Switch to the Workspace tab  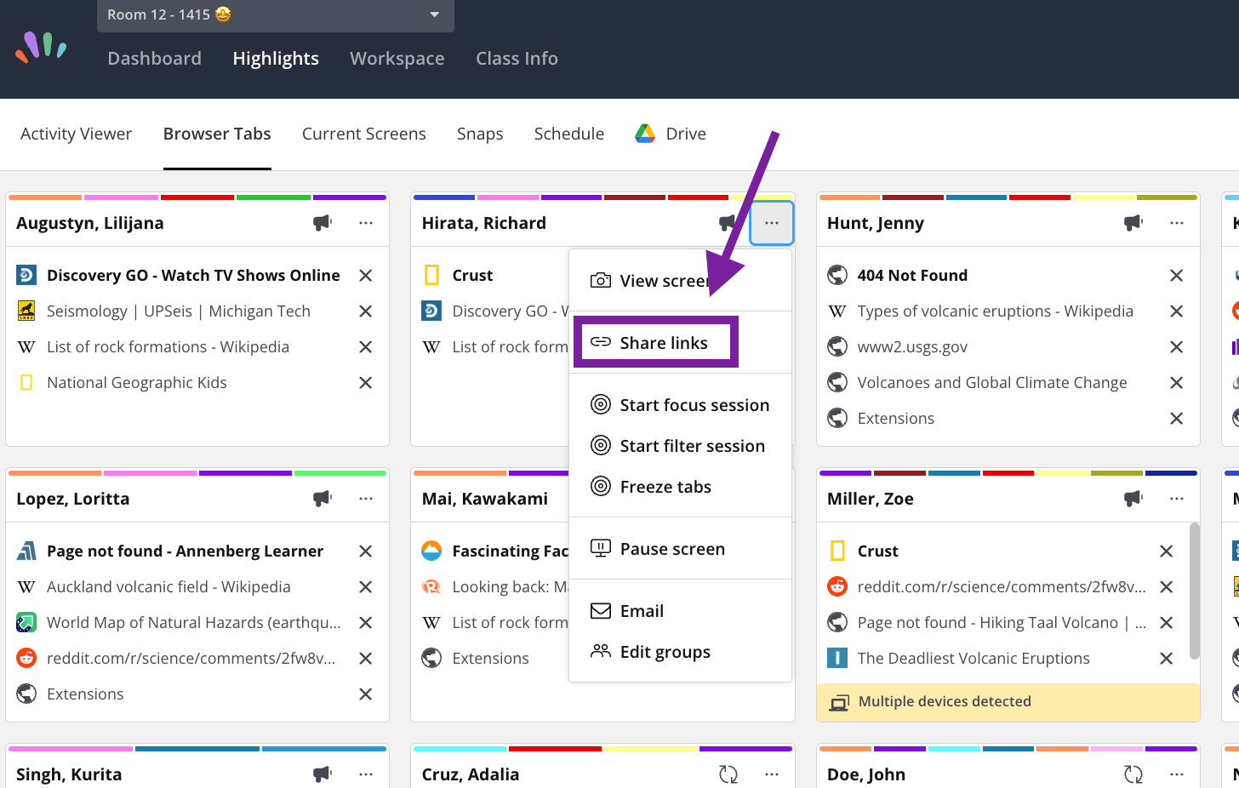(397, 59)
